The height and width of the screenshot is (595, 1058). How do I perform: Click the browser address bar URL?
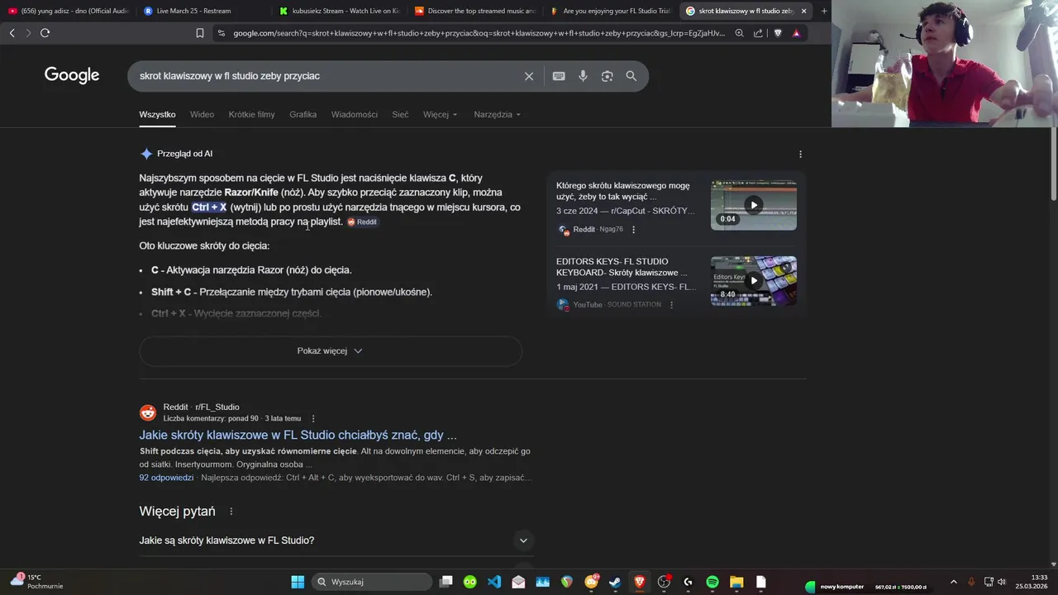pos(479,33)
